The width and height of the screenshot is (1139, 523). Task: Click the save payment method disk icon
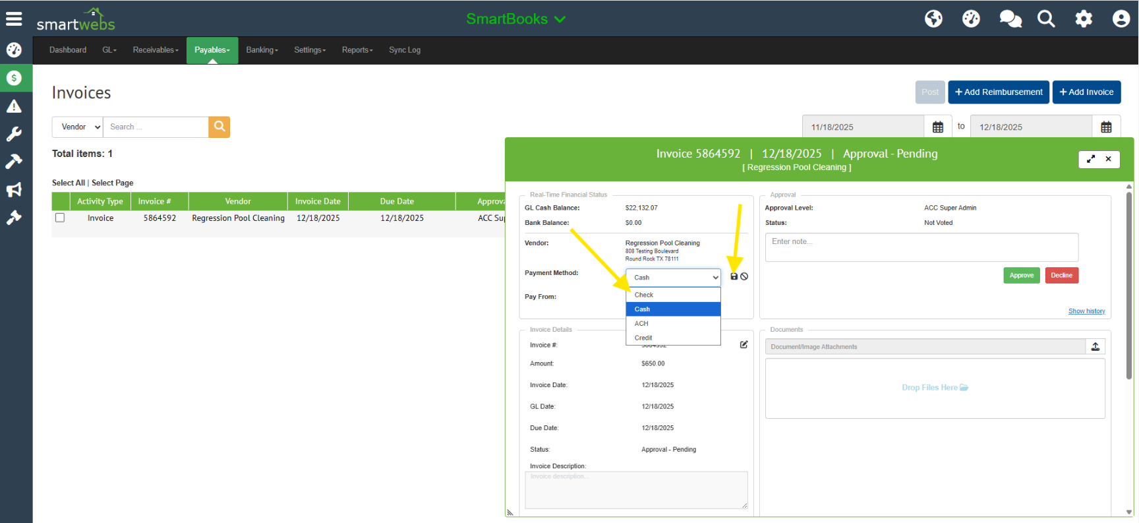click(x=734, y=276)
